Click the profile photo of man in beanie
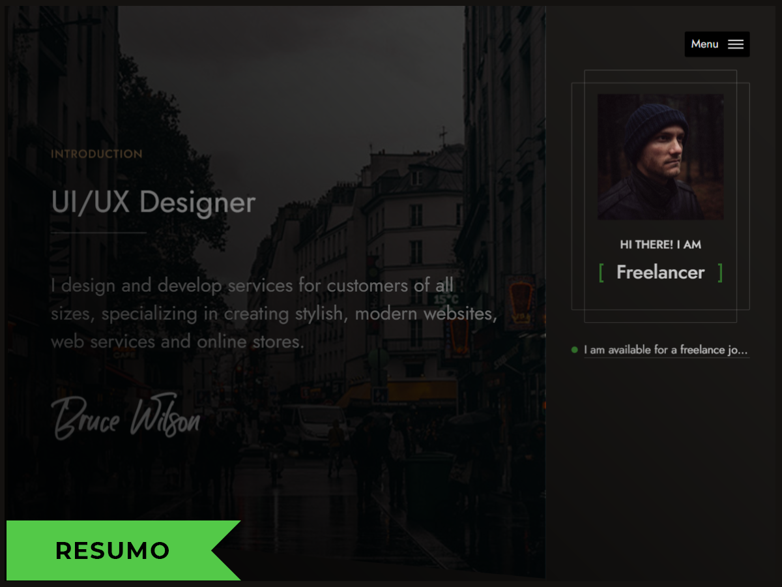Image resolution: width=782 pixels, height=587 pixels. (x=660, y=157)
